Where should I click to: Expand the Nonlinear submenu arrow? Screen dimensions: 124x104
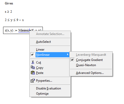tap(68, 54)
